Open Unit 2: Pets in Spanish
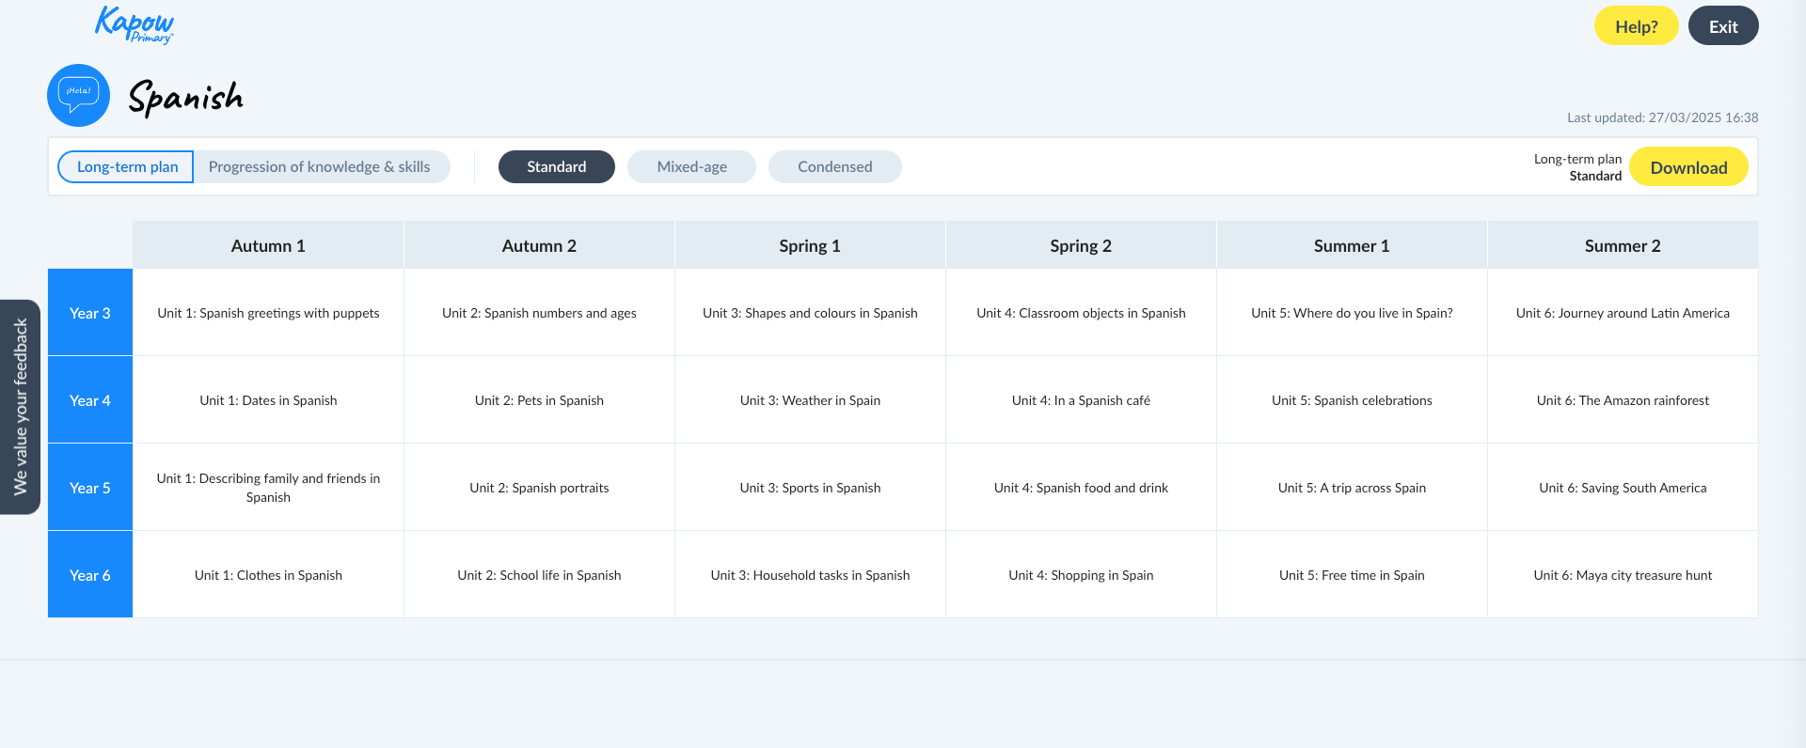 pyautogui.click(x=539, y=400)
